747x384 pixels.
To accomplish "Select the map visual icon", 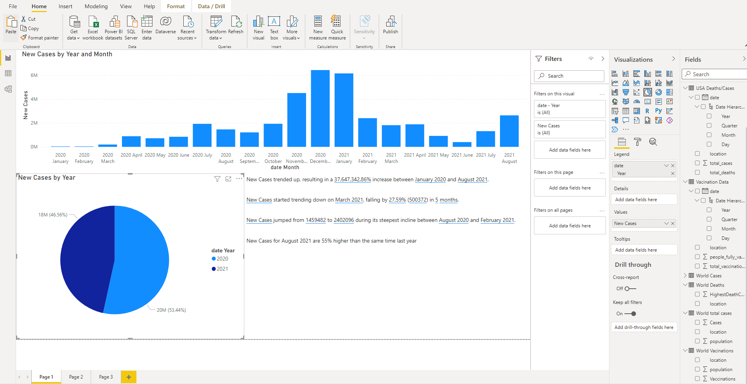I will [615, 102].
